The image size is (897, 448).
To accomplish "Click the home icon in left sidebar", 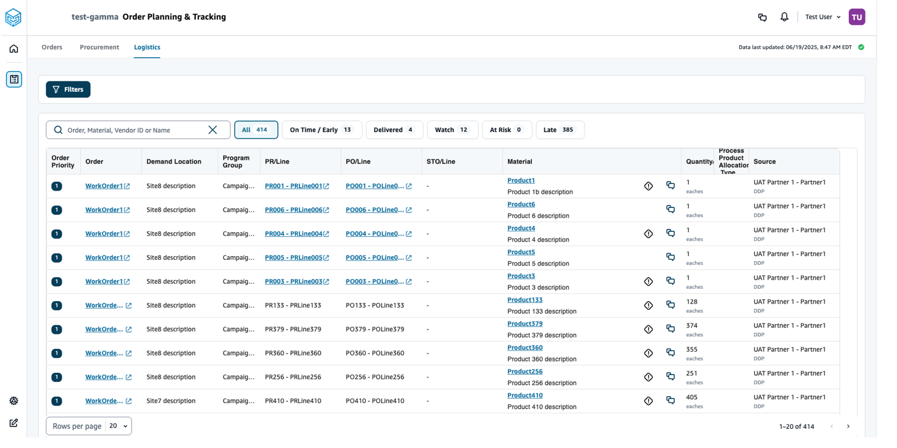I will pos(14,49).
